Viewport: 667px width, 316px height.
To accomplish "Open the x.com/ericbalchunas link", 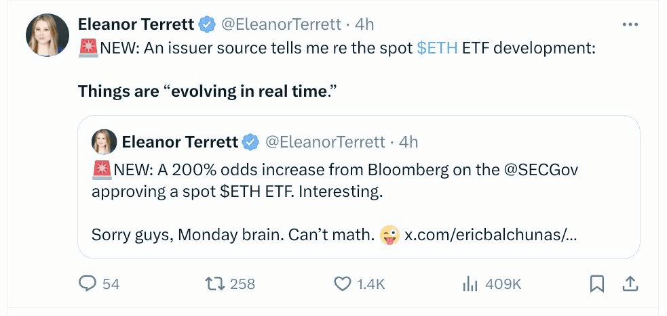I will pos(491,235).
